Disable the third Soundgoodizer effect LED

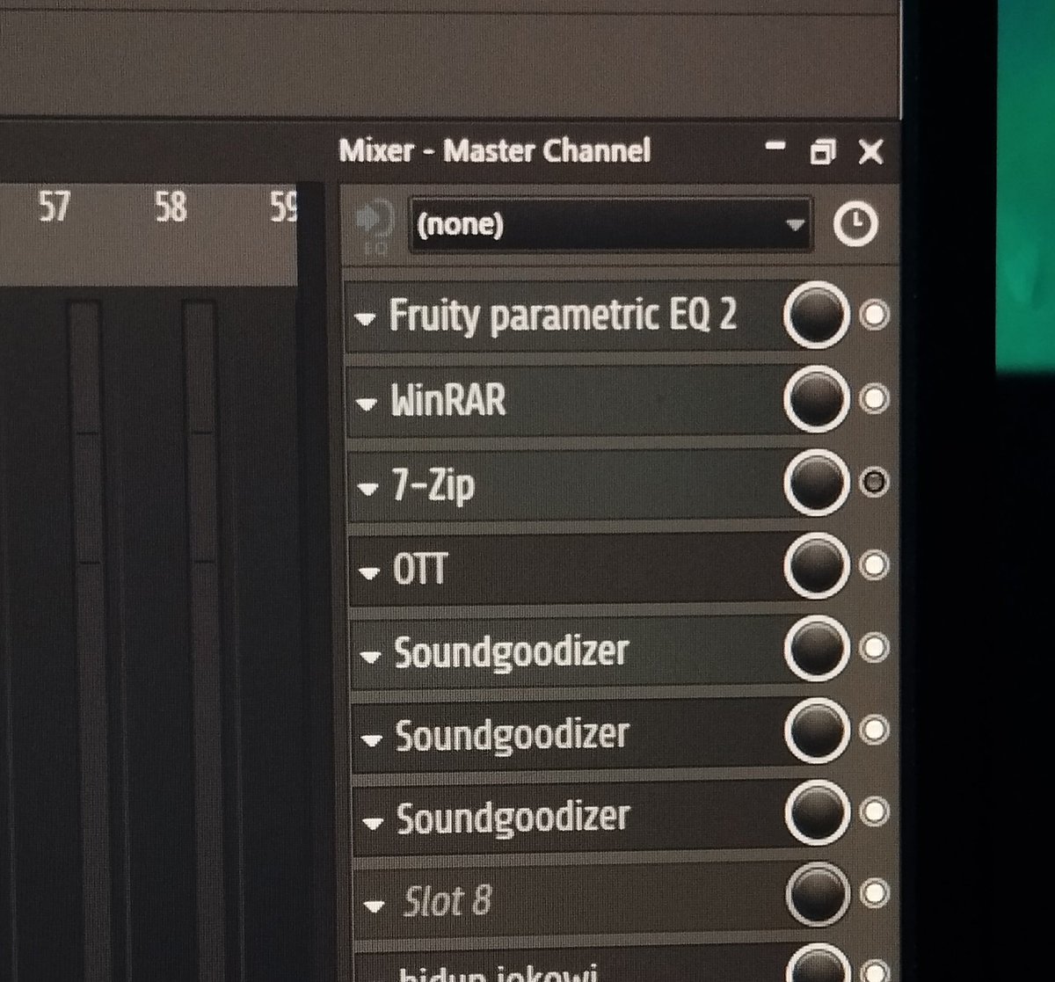(x=875, y=811)
